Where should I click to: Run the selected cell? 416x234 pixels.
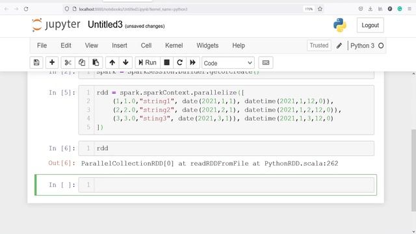(x=148, y=62)
